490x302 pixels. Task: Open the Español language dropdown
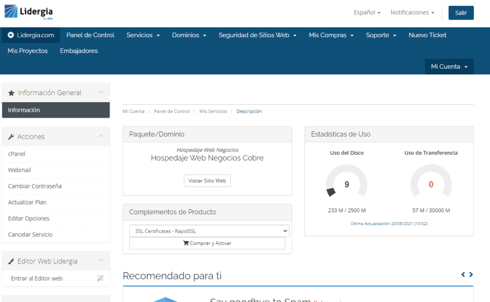point(367,12)
